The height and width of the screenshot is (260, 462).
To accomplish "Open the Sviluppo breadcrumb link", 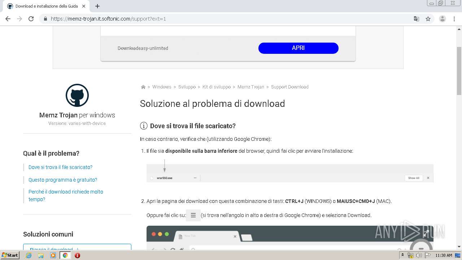I will pos(187,87).
